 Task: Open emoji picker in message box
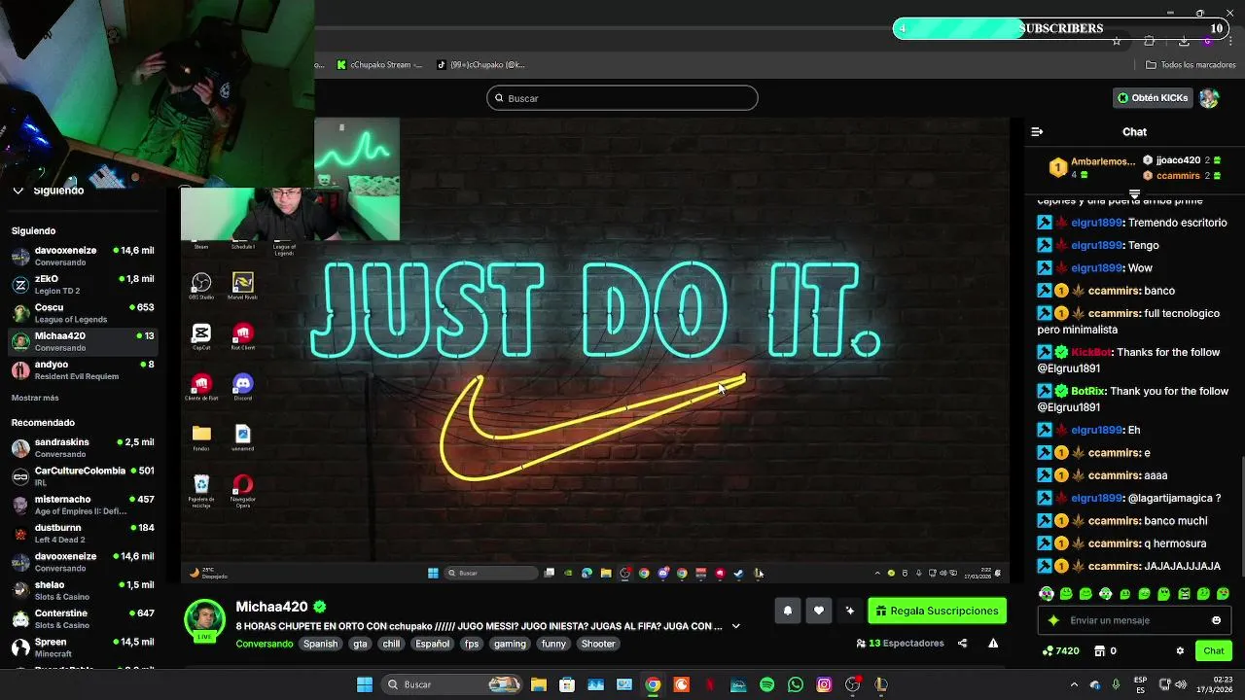click(1216, 620)
